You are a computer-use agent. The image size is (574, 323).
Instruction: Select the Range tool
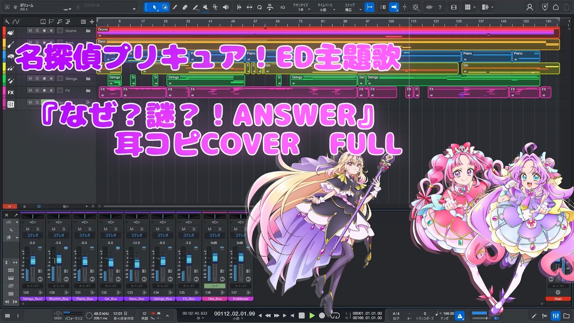coord(165,7)
